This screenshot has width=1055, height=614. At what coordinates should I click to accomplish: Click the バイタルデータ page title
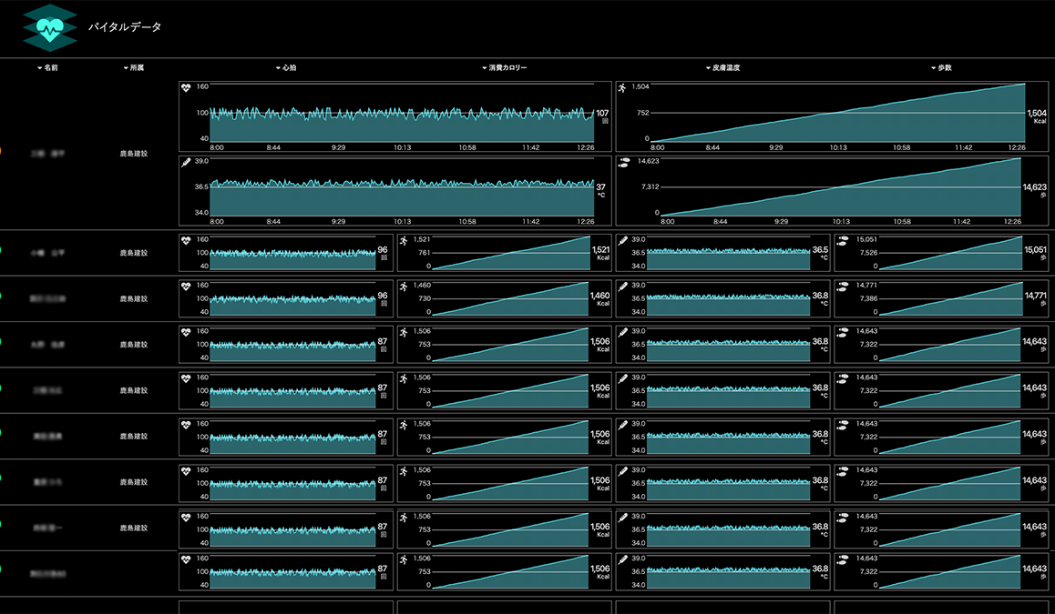pyautogui.click(x=125, y=27)
